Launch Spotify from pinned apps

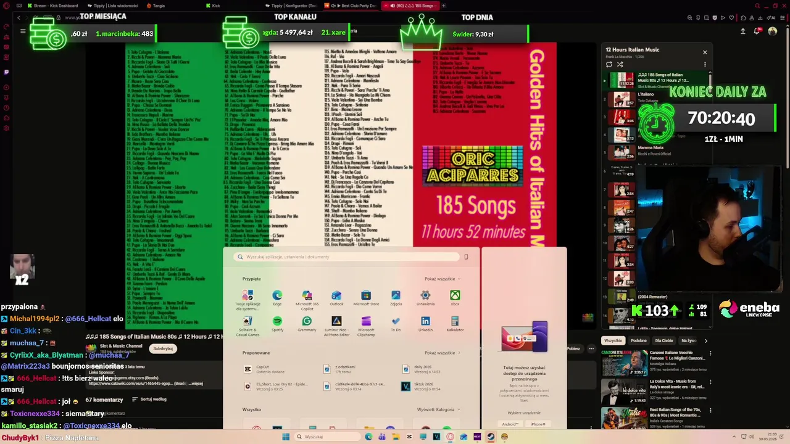(x=277, y=324)
